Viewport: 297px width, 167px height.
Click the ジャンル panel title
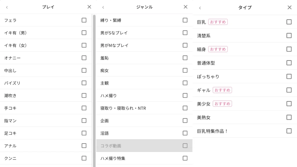coord(144,7)
